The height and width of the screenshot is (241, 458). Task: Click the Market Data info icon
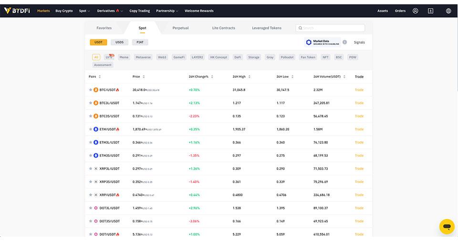(344, 42)
